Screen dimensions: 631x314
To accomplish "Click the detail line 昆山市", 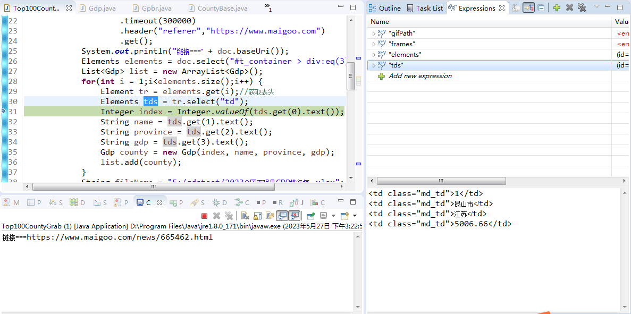I will click(431, 203).
